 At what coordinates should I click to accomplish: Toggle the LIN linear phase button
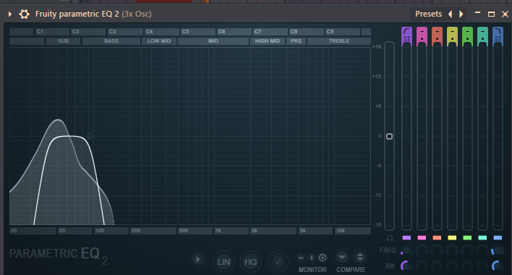223,261
